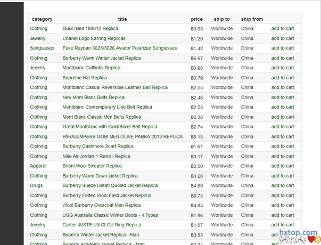The width and height of the screenshot is (321, 245).
Task: Open Montblanc Cufflinks Replica listing
Action: [91, 68]
